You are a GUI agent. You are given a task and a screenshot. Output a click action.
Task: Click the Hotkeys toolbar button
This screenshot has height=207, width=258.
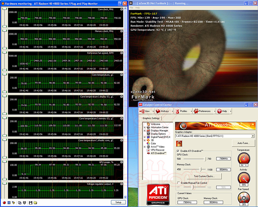[x=163, y=111]
